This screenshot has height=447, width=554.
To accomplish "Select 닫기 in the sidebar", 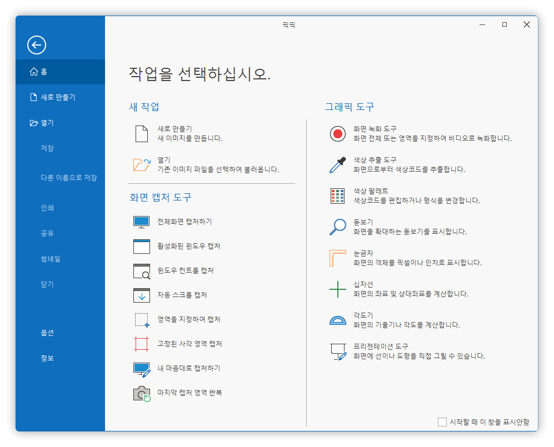I will (47, 284).
